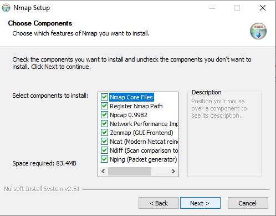Select the Network Performance row text
276x216 pixels.
tap(144, 124)
